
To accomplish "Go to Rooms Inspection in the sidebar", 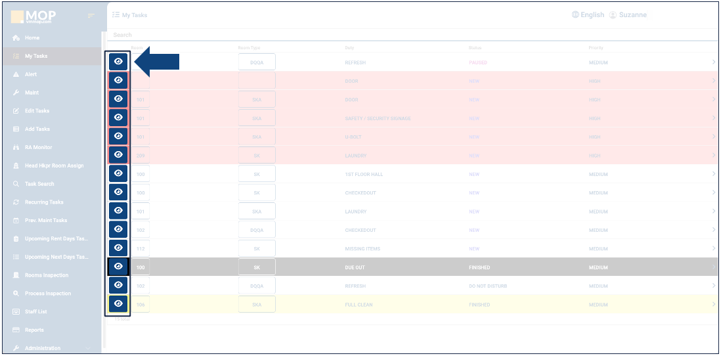I will tap(46, 275).
